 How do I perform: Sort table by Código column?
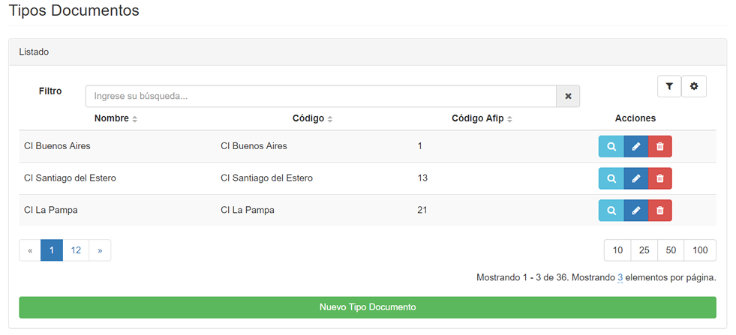click(313, 118)
